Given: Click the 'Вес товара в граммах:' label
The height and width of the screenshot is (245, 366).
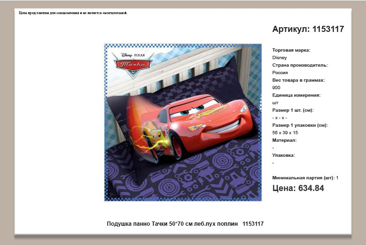Looking at the screenshot, I should [298, 80].
